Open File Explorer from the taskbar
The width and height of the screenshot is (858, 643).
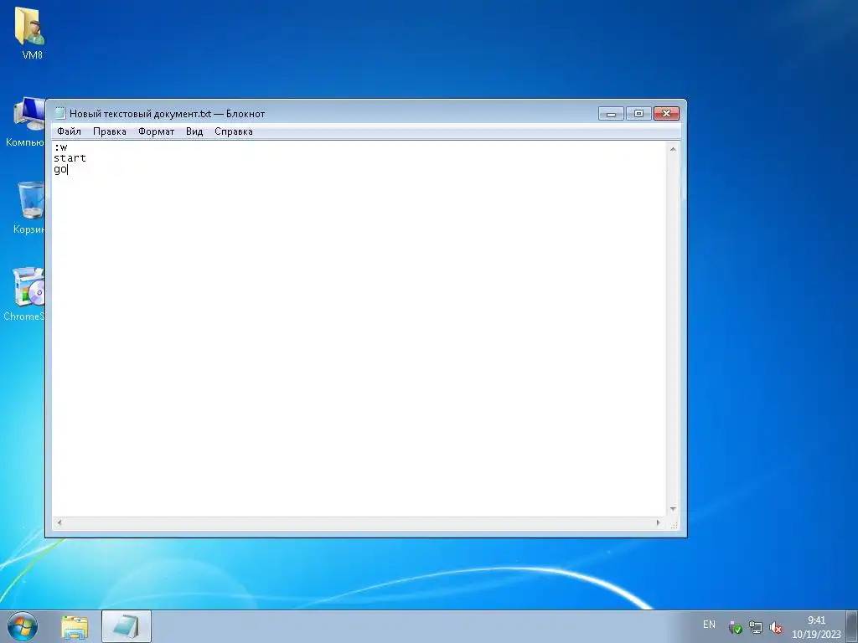pos(75,627)
